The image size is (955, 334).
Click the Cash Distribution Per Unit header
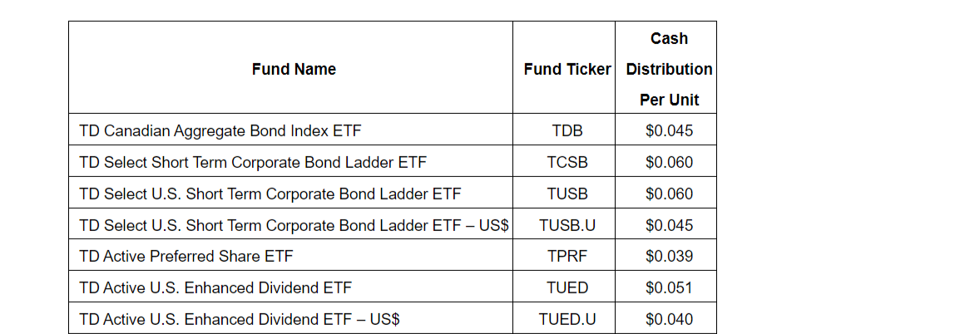point(669,69)
